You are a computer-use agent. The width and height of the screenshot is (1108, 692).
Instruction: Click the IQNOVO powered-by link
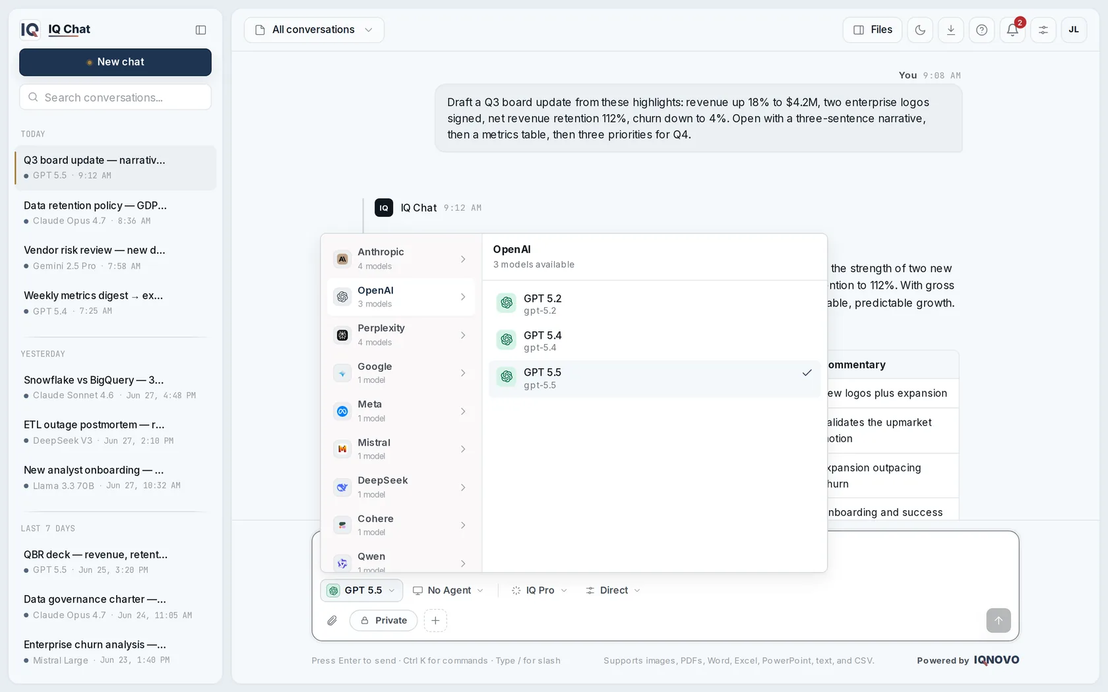point(997,660)
